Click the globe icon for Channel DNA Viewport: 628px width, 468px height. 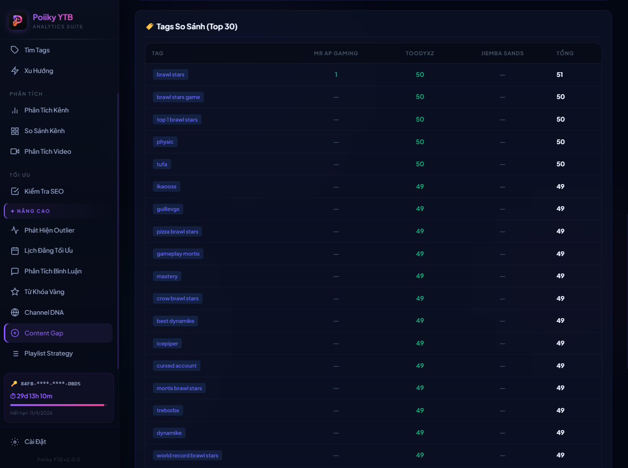15,312
